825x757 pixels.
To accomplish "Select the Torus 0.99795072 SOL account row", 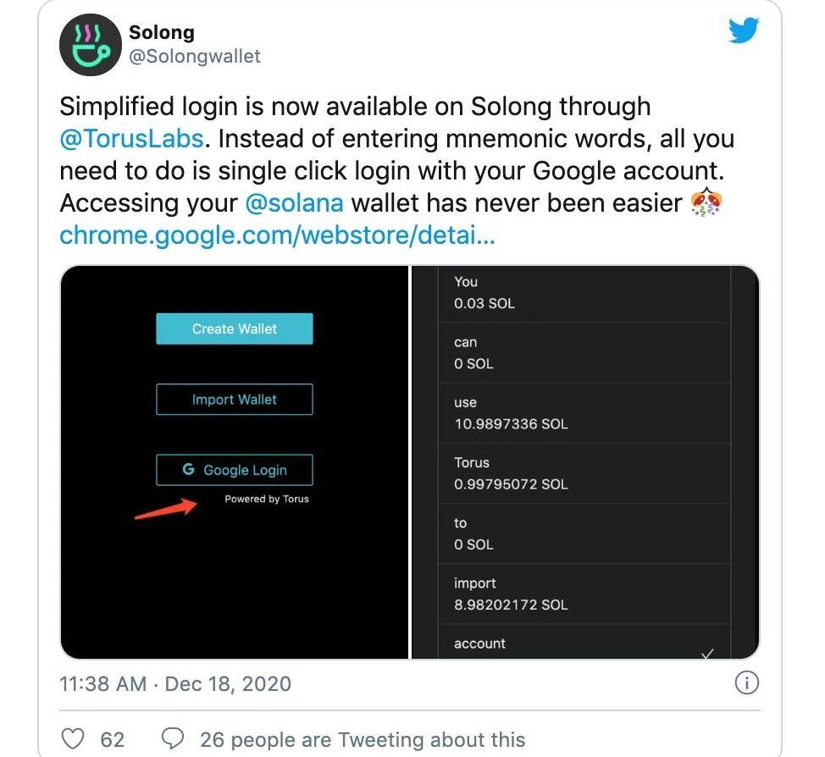I will click(584, 473).
